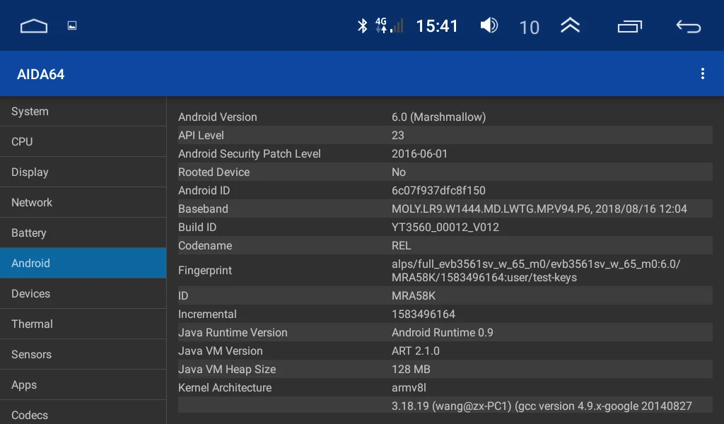
Task: Tap the Java VM Heap Size label
Action: coord(227,370)
